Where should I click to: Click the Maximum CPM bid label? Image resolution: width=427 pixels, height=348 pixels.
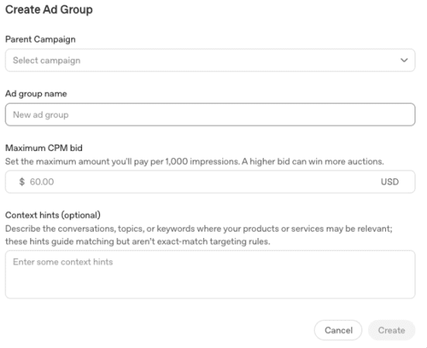point(44,148)
